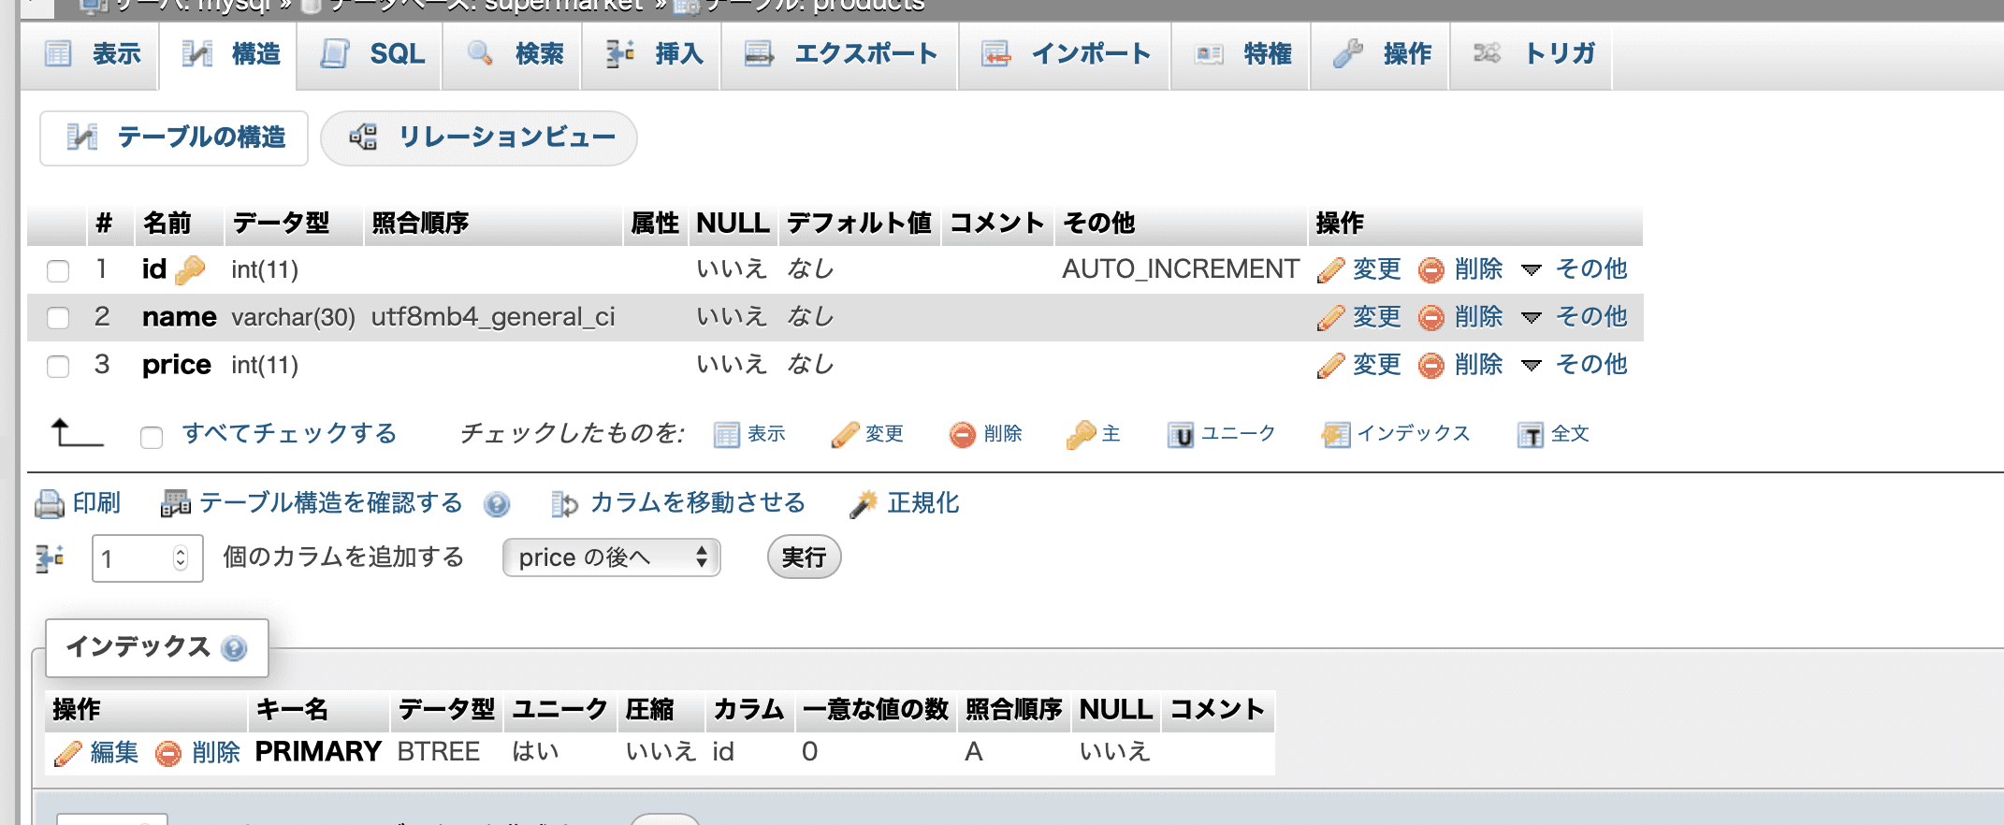Click the help icon beside インデックス heading

[234, 648]
